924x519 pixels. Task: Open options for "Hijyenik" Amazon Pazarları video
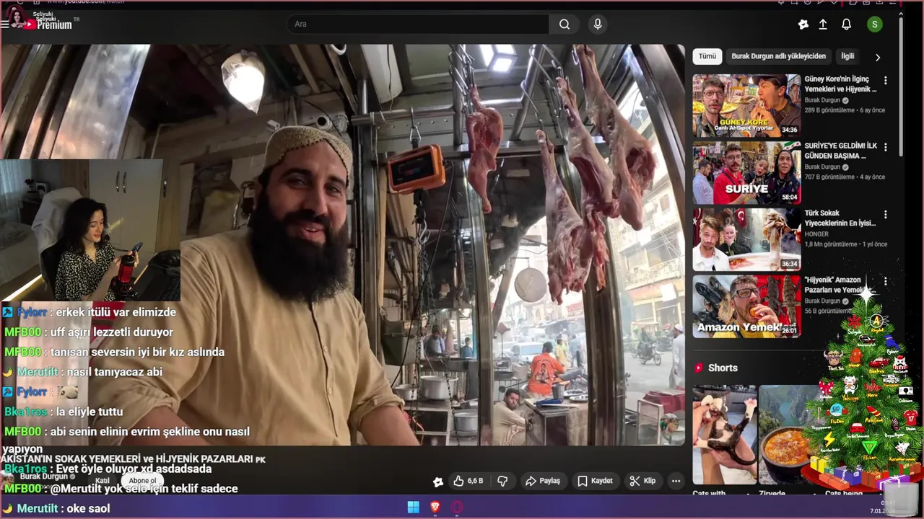coord(886,281)
